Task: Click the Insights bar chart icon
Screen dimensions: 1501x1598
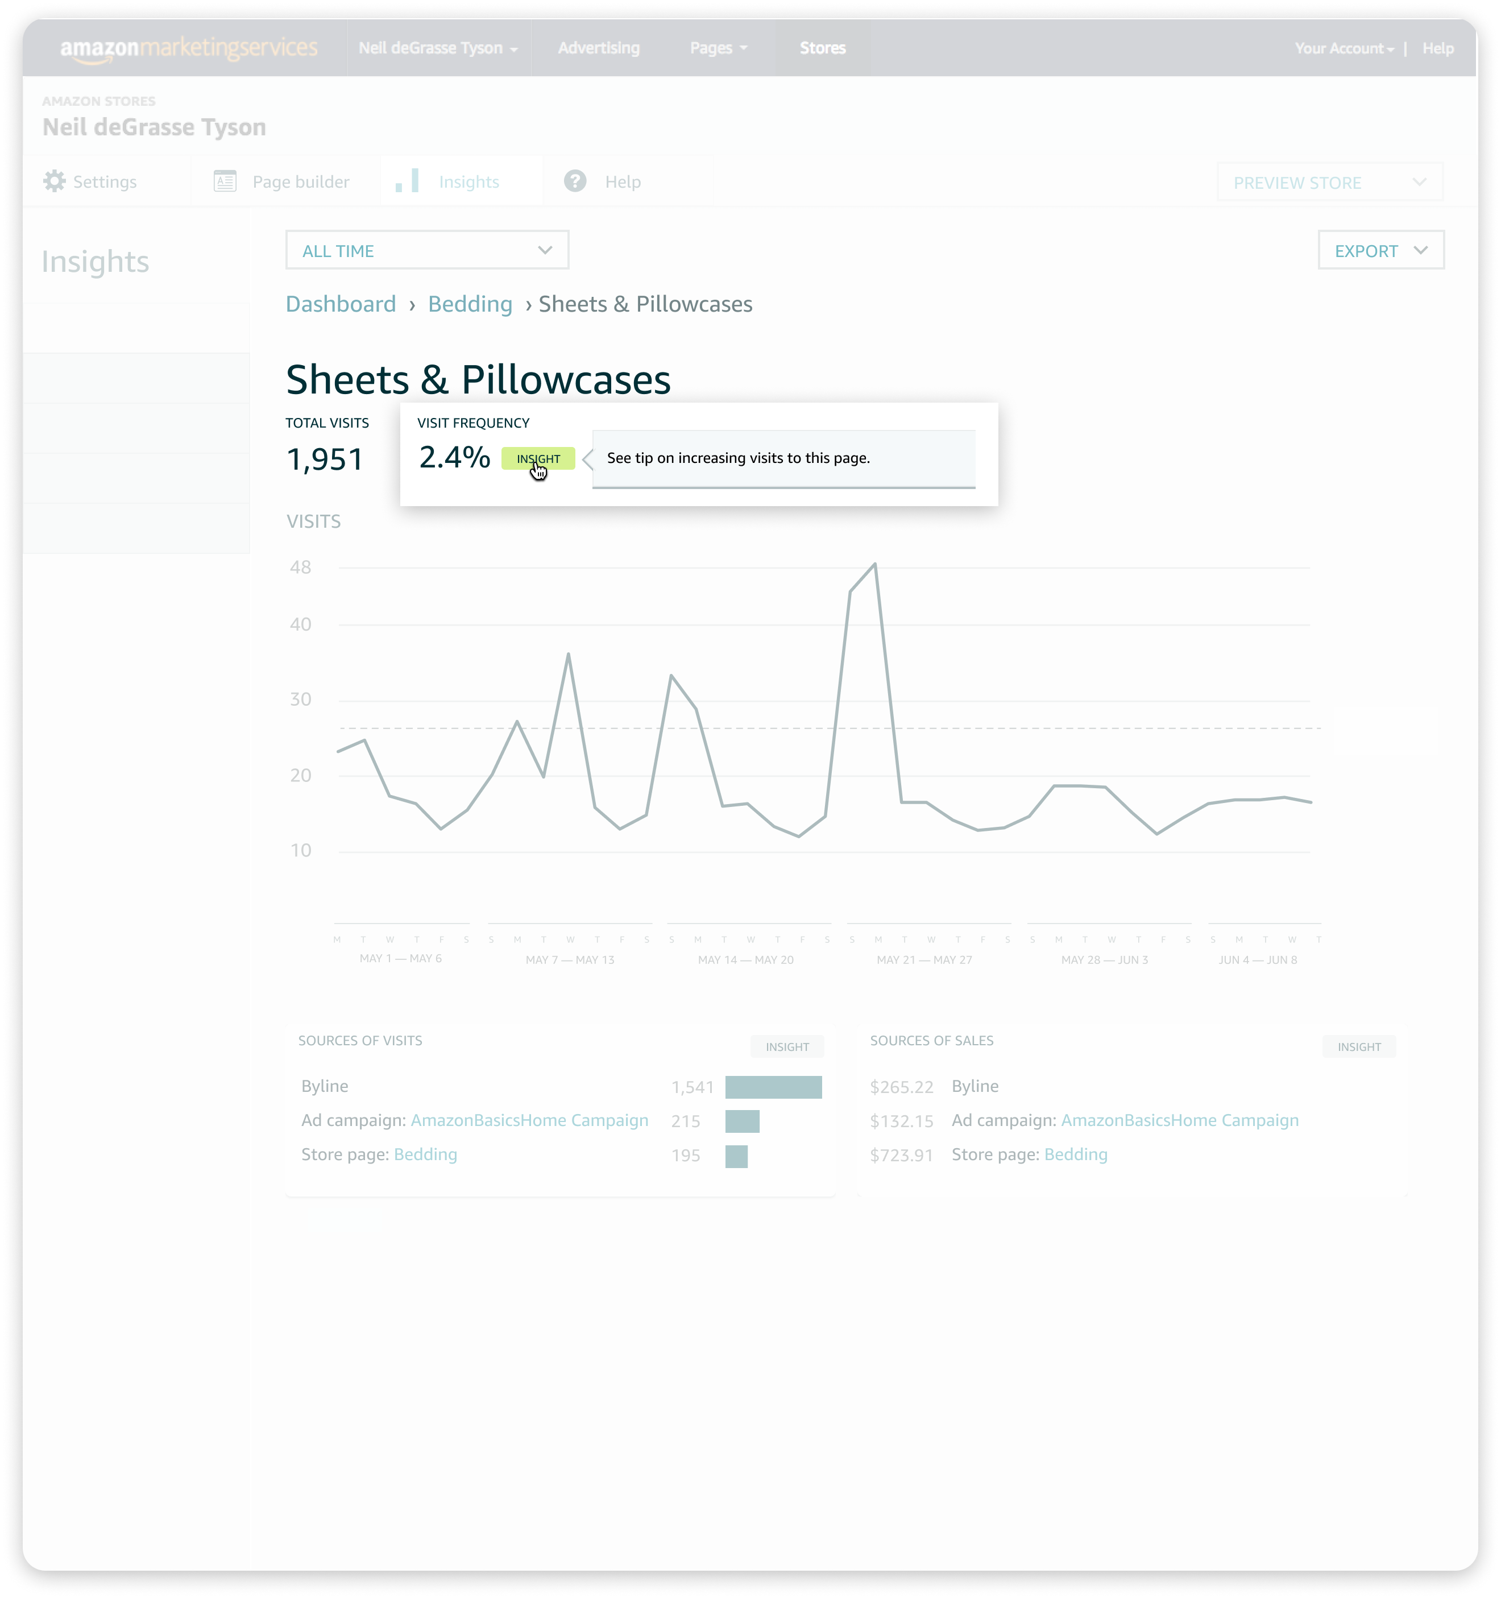Action: pos(408,181)
